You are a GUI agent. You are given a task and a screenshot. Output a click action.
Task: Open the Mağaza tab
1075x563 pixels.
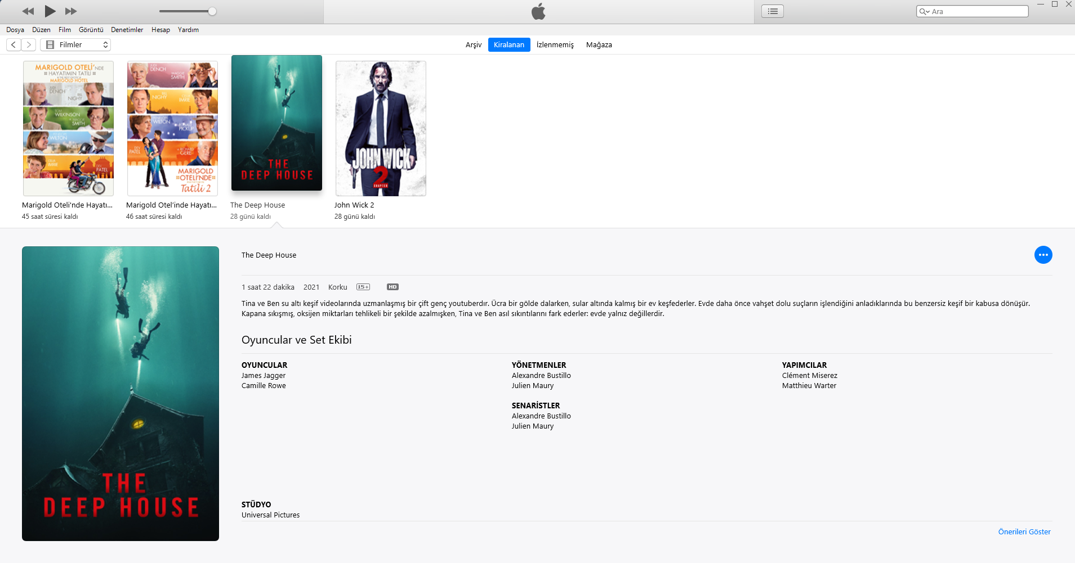599,45
